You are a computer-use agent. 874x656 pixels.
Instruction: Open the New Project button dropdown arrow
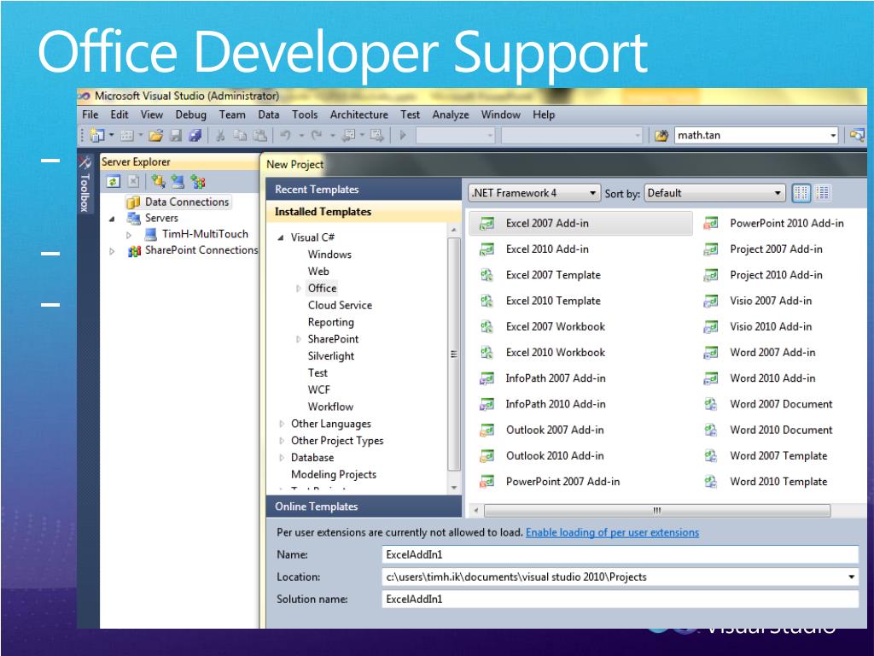point(112,135)
